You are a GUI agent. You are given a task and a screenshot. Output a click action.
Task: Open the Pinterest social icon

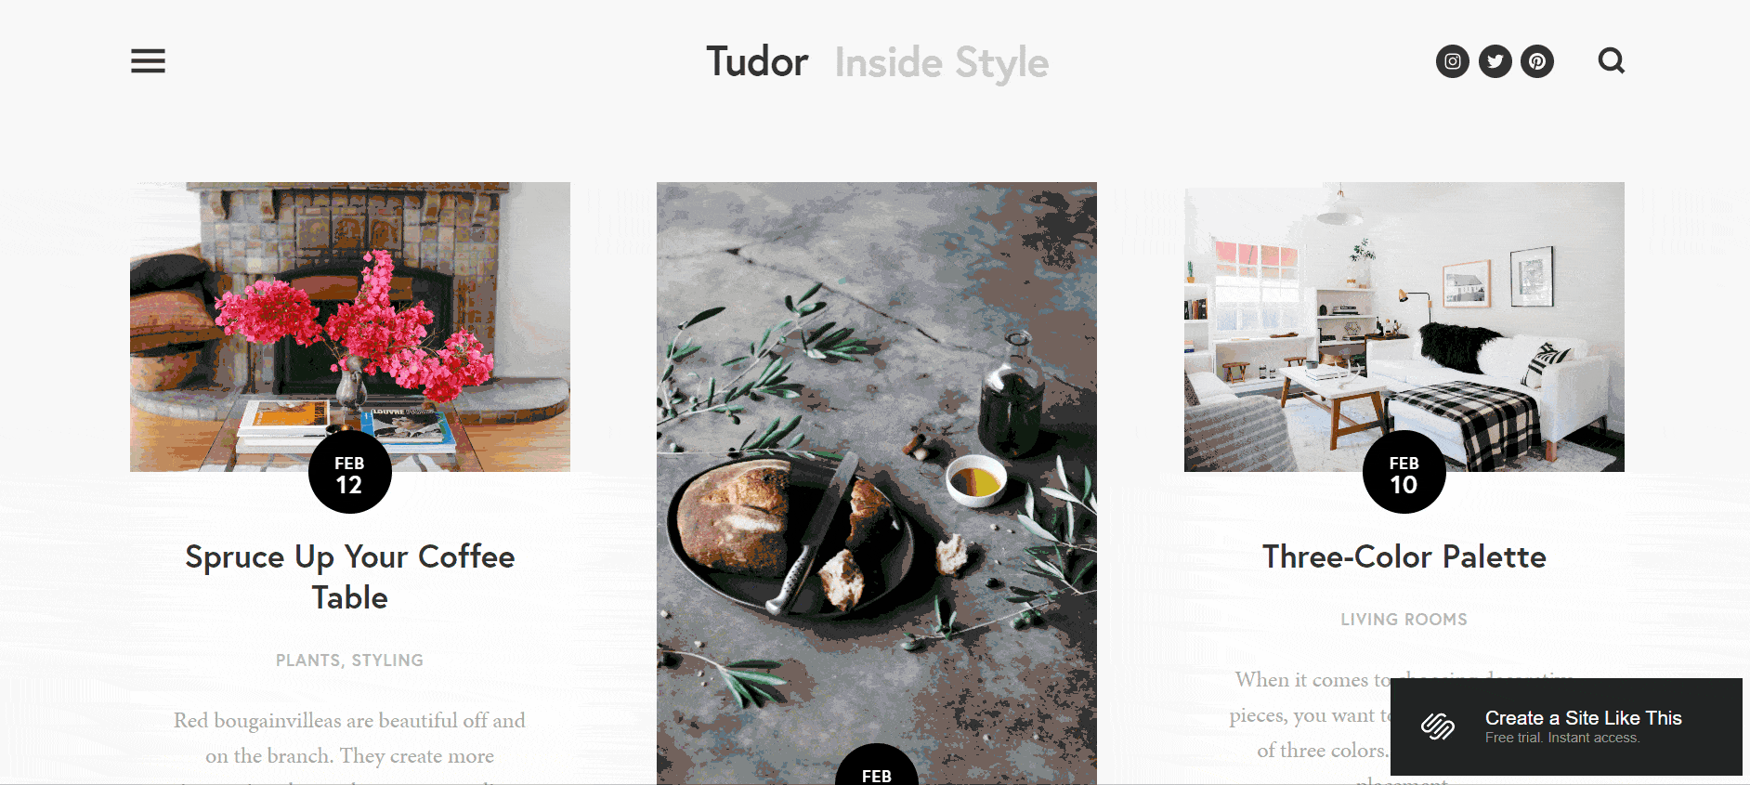1537,61
